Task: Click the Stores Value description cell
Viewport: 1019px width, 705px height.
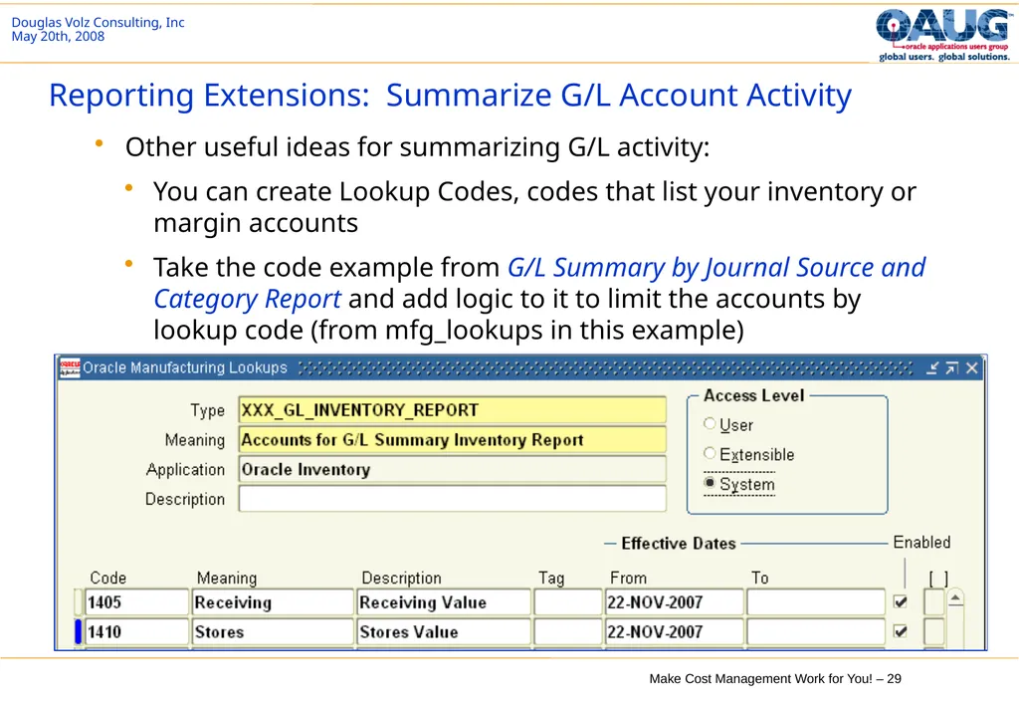Action: click(x=444, y=631)
